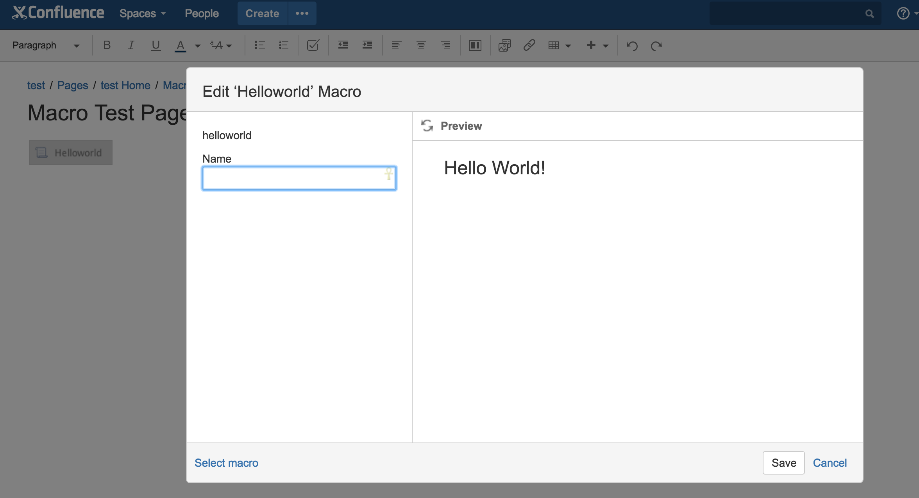Click the page layout icon

(x=475, y=45)
